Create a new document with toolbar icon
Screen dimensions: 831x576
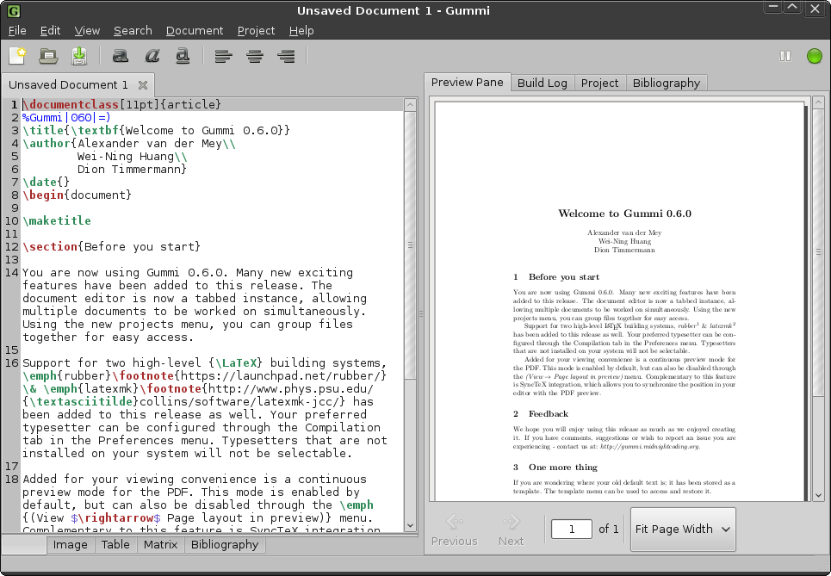(17, 56)
